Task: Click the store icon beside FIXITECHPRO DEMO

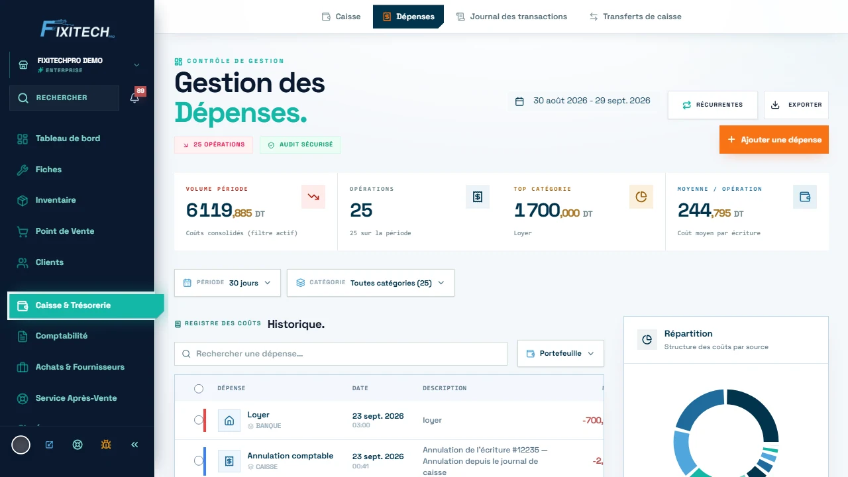Action: click(23, 65)
